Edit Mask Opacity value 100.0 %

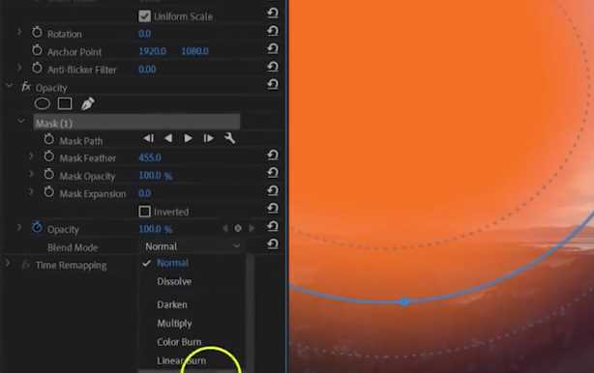(156, 176)
